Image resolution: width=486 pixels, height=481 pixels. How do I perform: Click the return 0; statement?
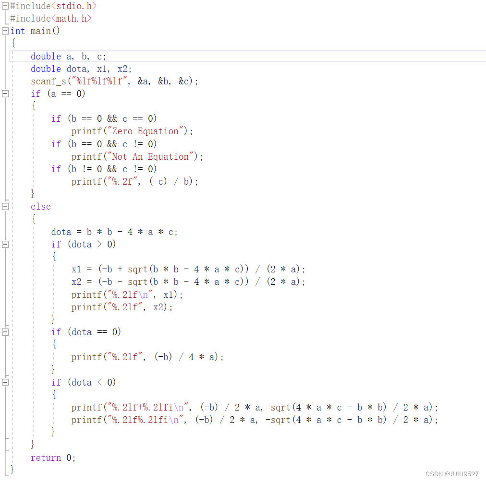(53, 458)
